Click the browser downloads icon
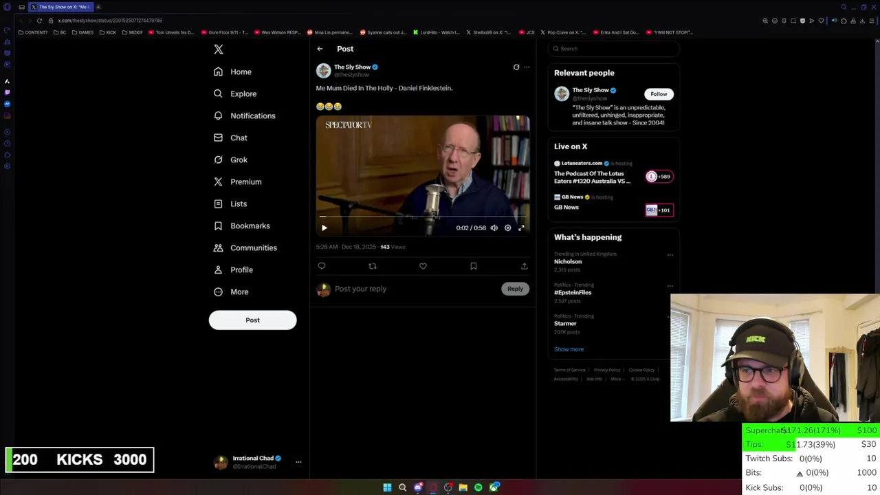The width and height of the screenshot is (880, 495). (862, 21)
